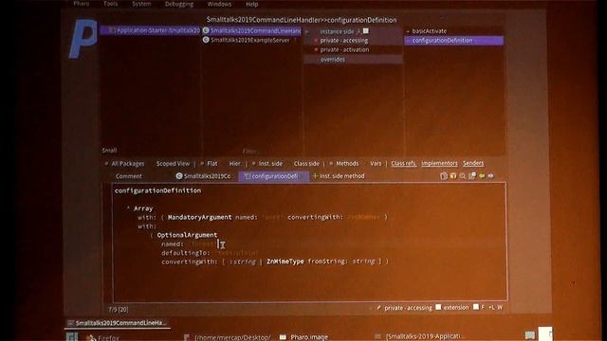607x341 pixels.
Task: Switch to Smalltalks2019Co class tab
Action: point(203,176)
